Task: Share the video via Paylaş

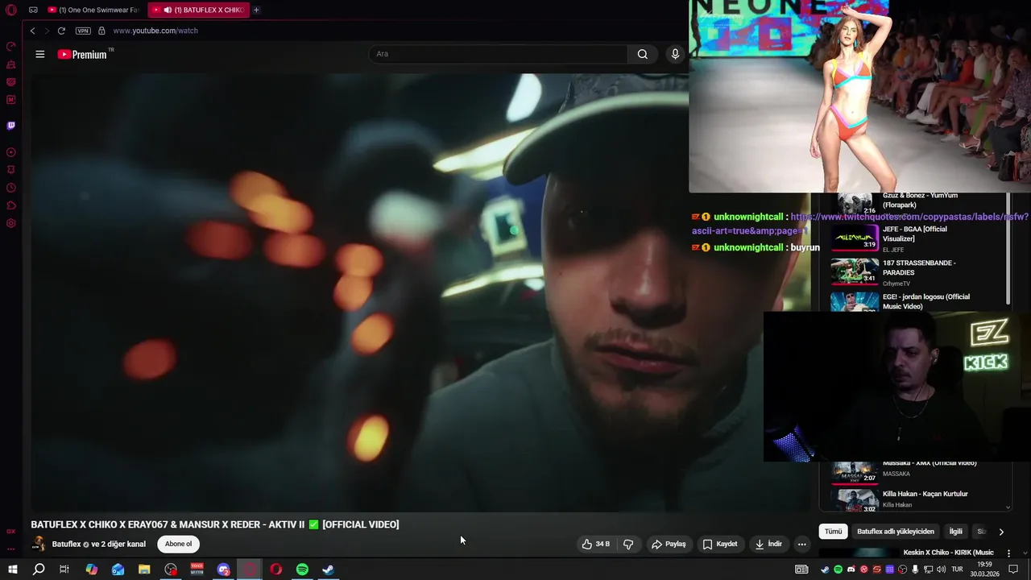Action: click(x=669, y=544)
